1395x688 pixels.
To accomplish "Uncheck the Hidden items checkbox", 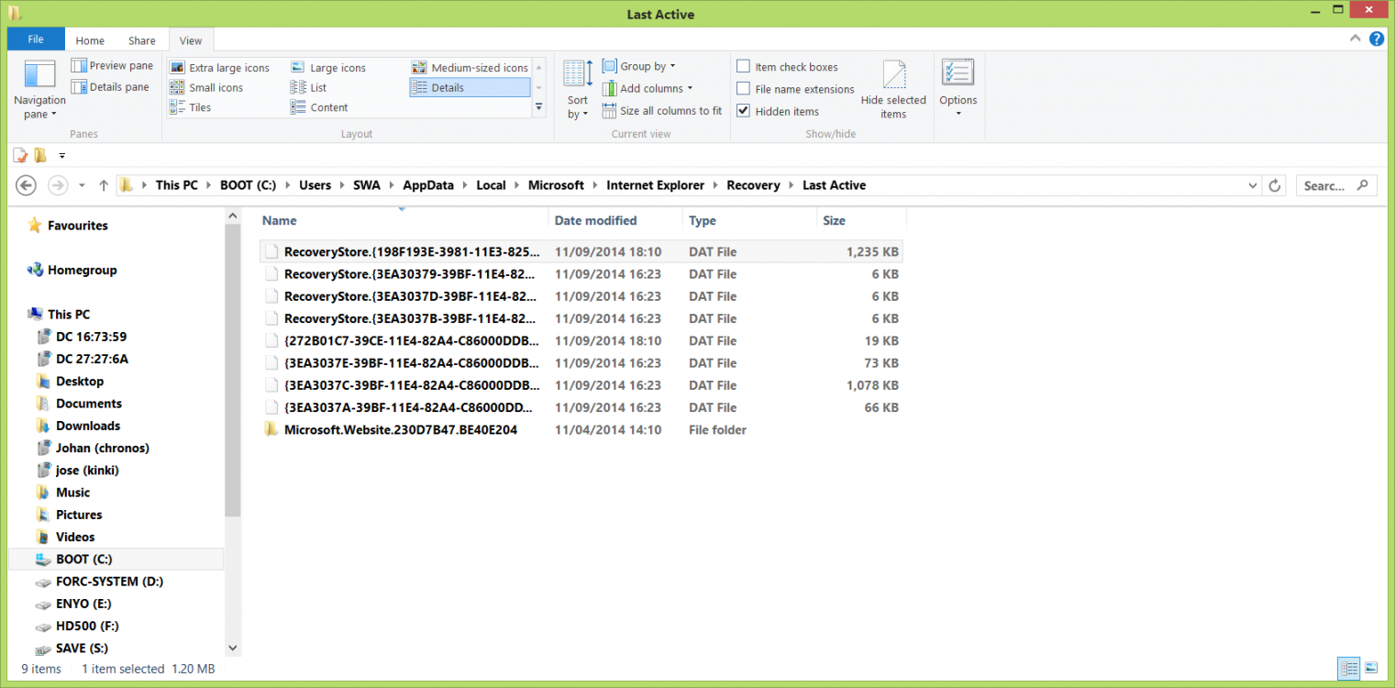I will point(744,111).
